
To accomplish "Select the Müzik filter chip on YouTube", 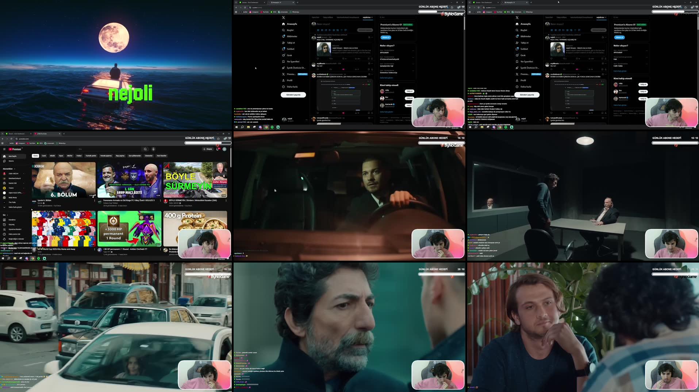I will [x=53, y=156].
